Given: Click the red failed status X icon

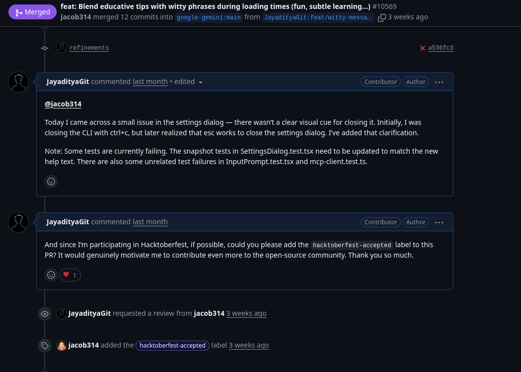Looking at the screenshot, I should click(x=423, y=48).
